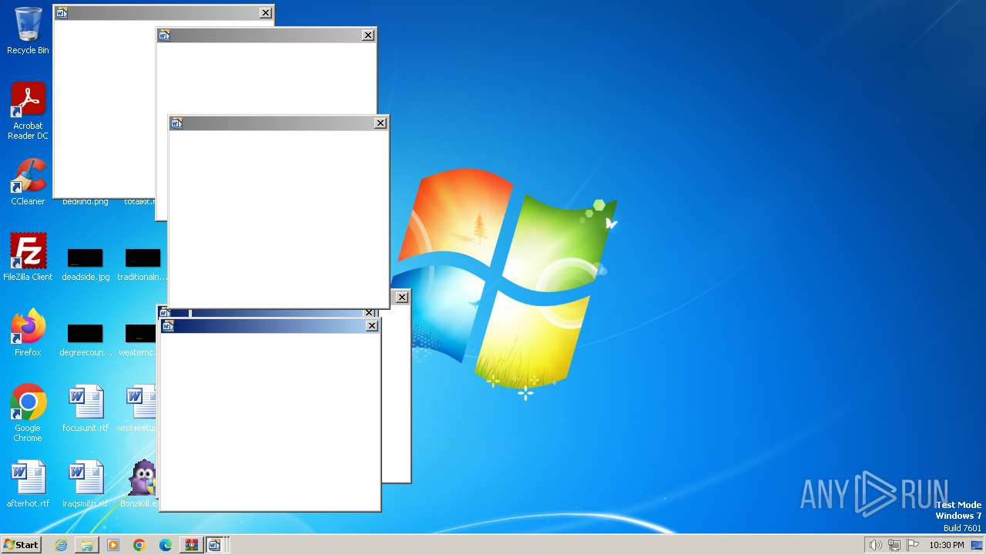Open the Recycle Bin desktop icon
This screenshot has width=986, height=555.
pyautogui.click(x=28, y=31)
